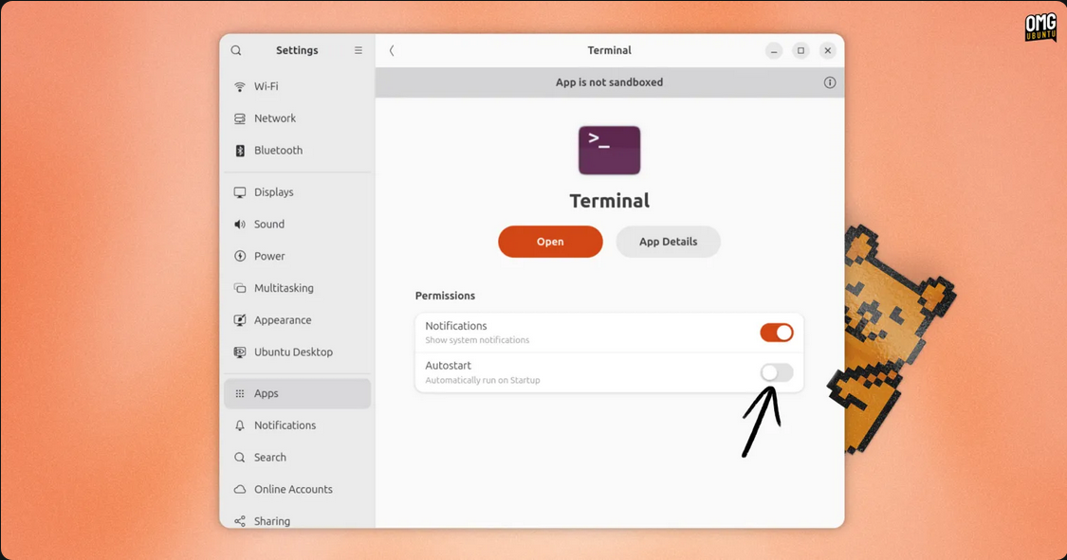This screenshot has height=560, width=1067.
Task: Open the Sharing panel
Action: pos(298,520)
